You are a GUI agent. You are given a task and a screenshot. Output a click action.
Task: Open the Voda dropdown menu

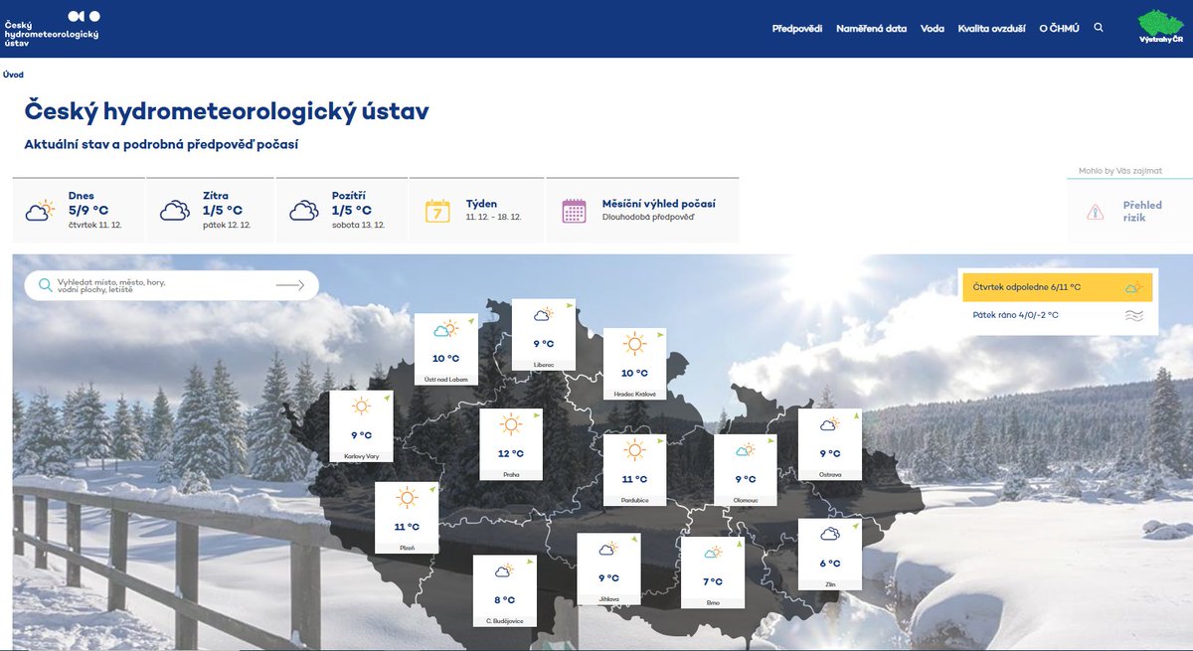tap(933, 28)
